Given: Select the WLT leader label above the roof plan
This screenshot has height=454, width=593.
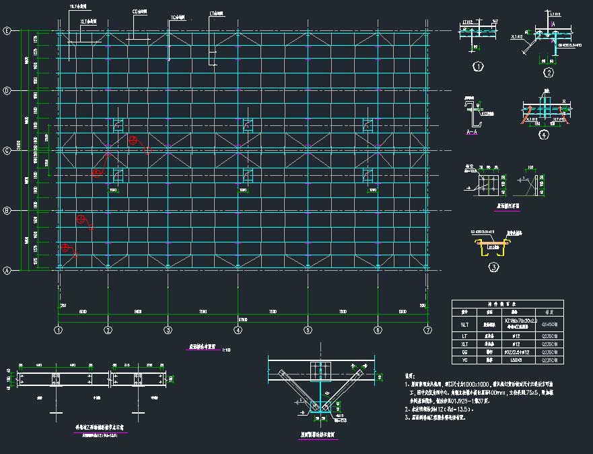Looking at the screenshot, I should click(x=78, y=7).
